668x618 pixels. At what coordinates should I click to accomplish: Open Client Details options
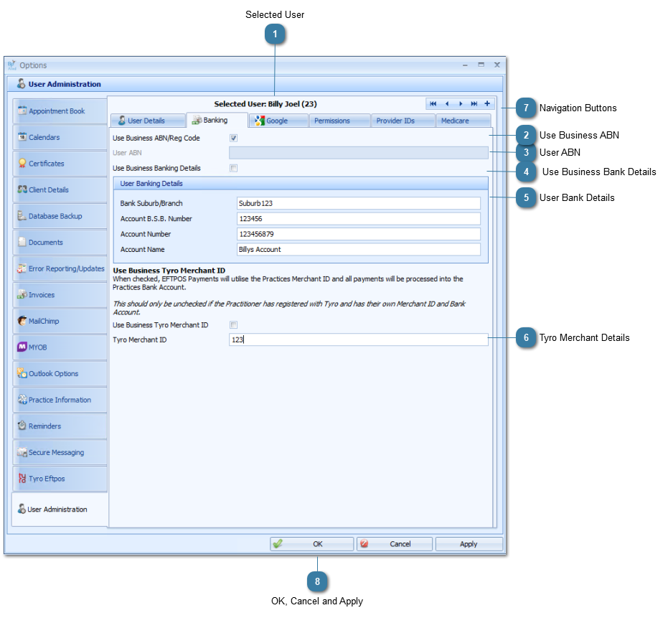pyautogui.click(x=60, y=189)
